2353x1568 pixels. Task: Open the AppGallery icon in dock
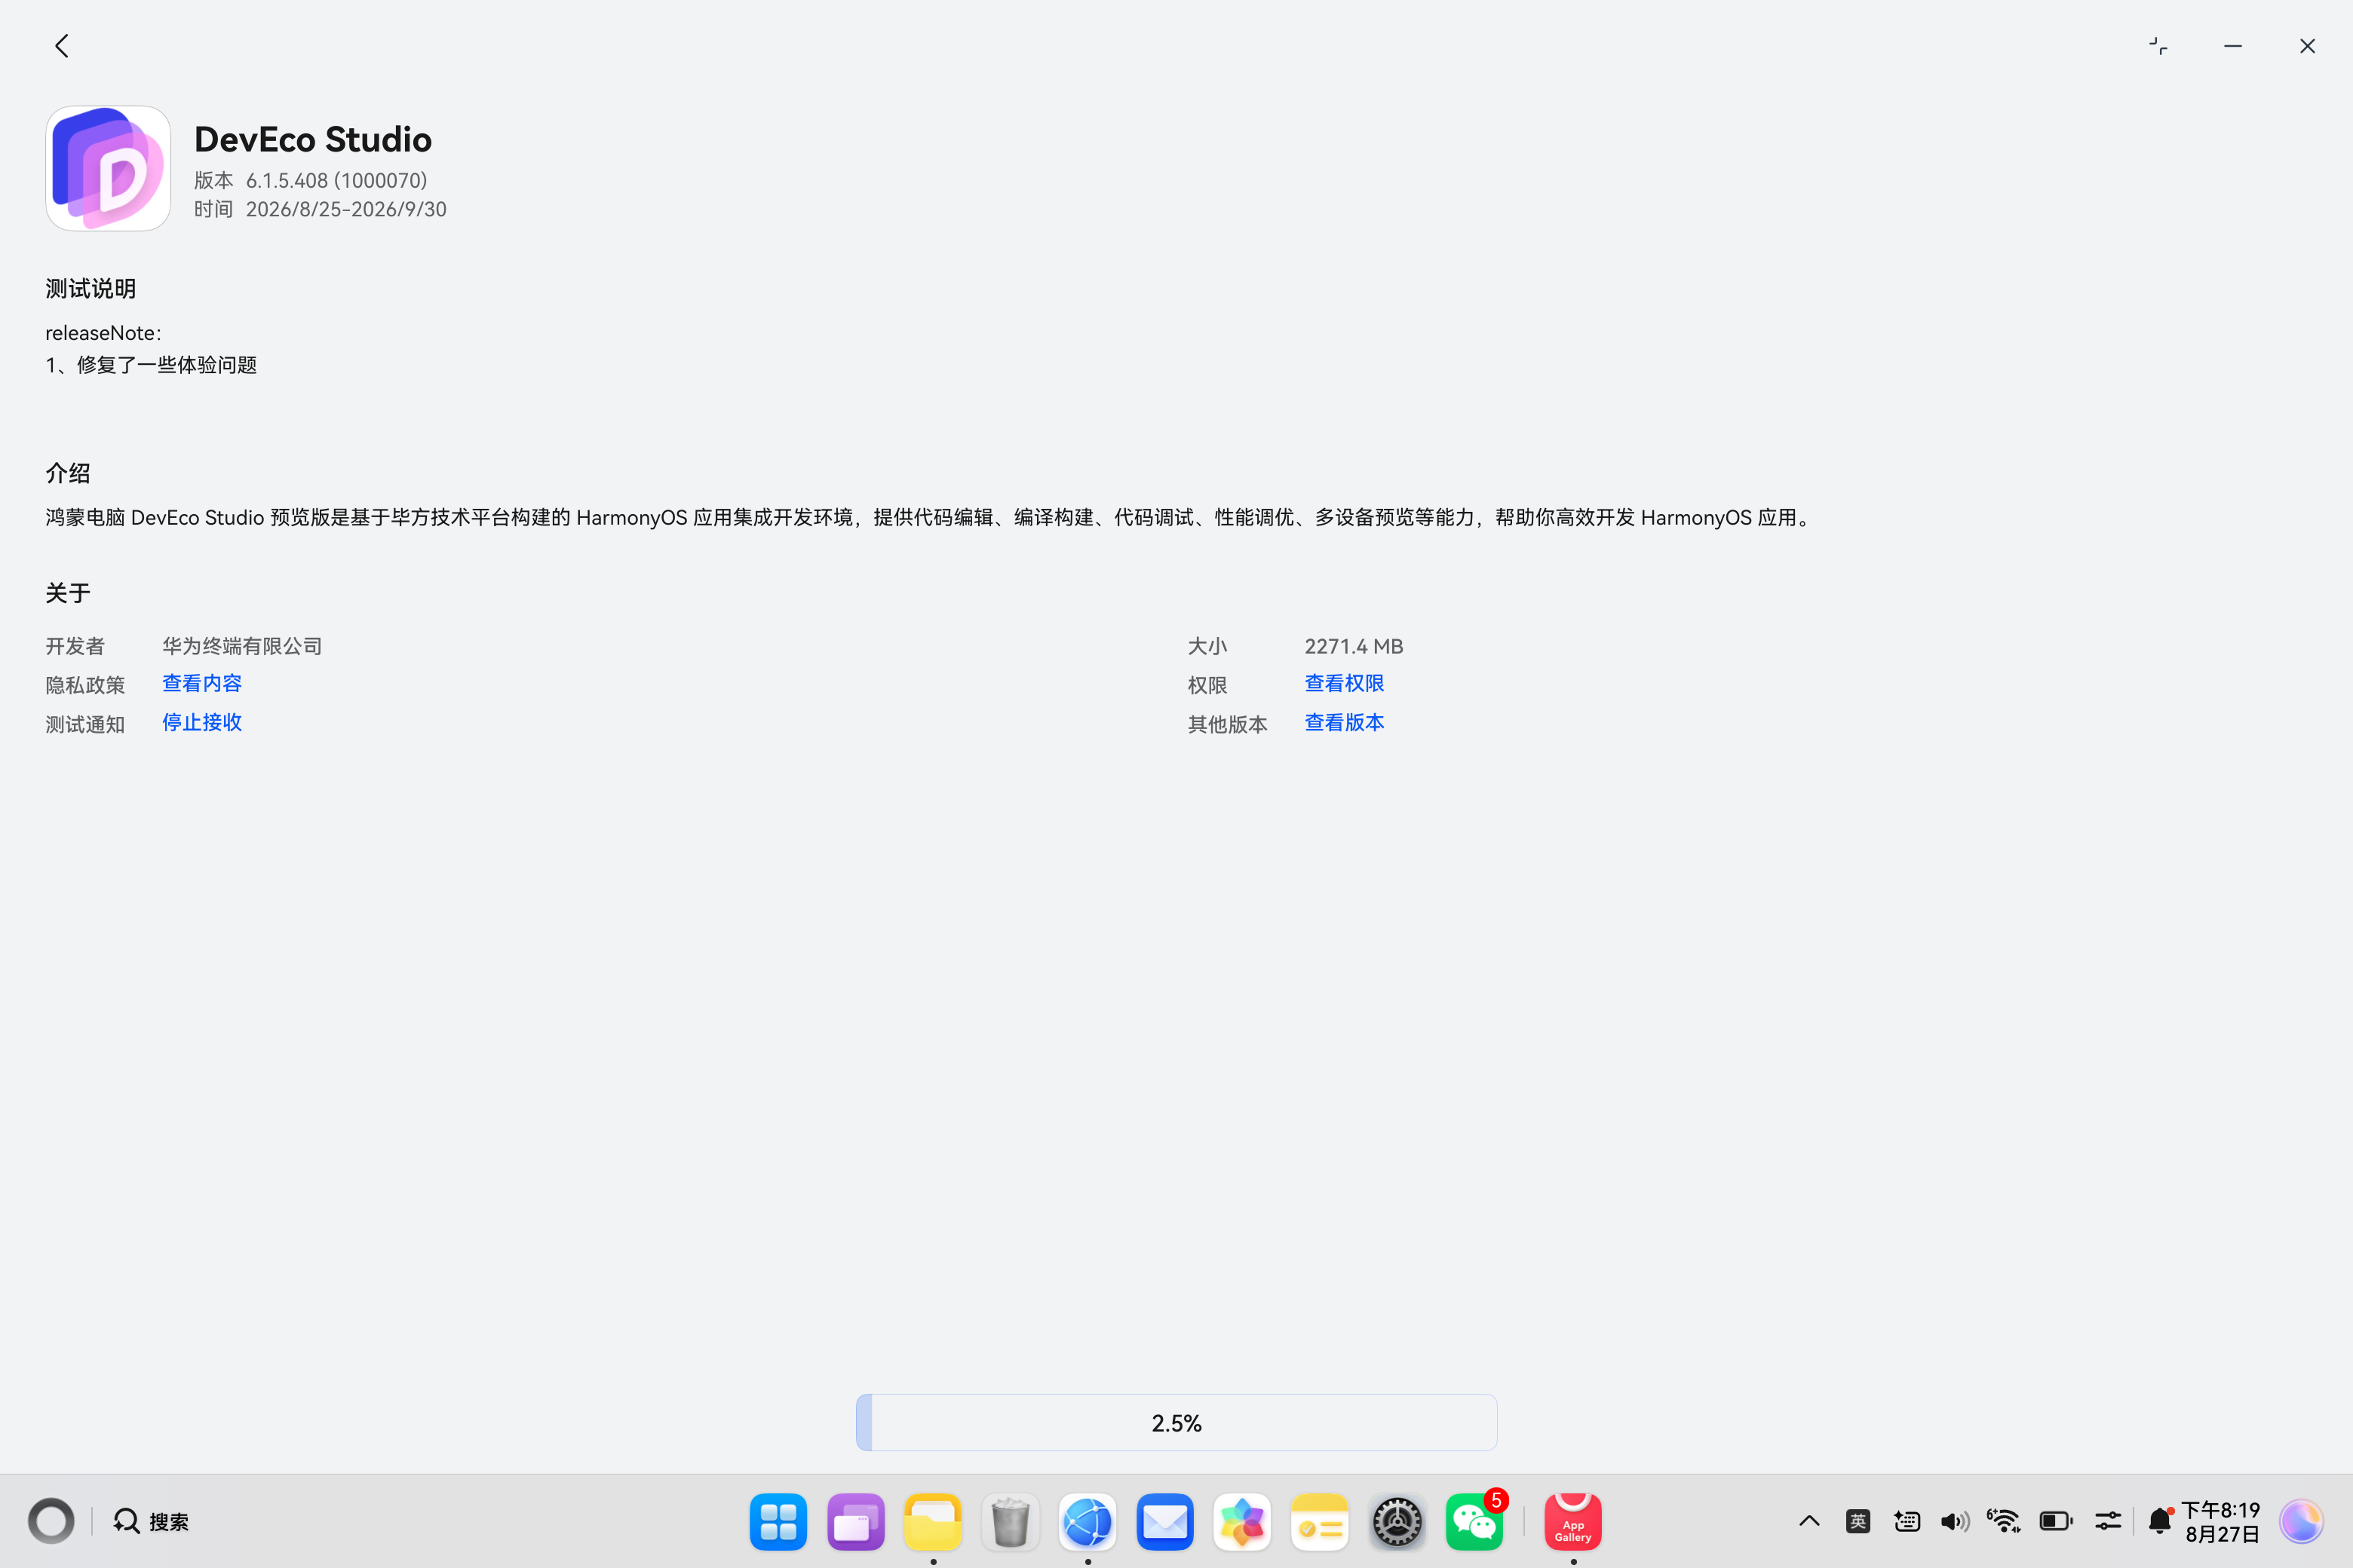[1574, 1522]
